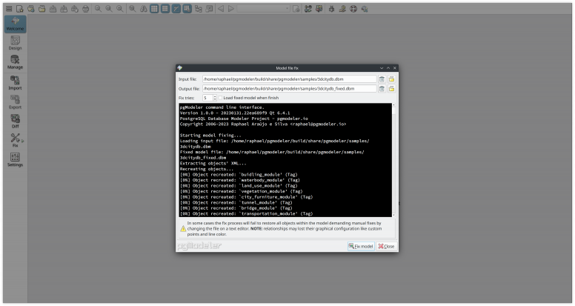Screen dimensions: 575x306
Task: Toggle the grid-with-lock icon in the toolbar
Action: click(187, 9)
